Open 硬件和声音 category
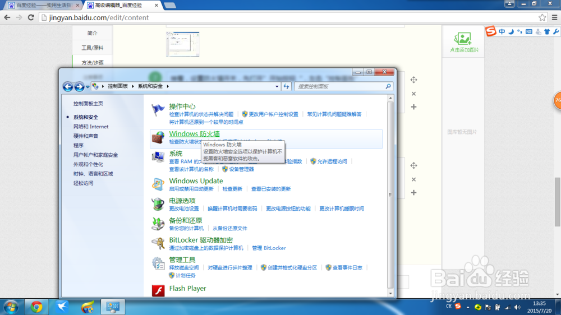This screenshot has width=561, height=315. pyautogui.click(x=85, y=136)
